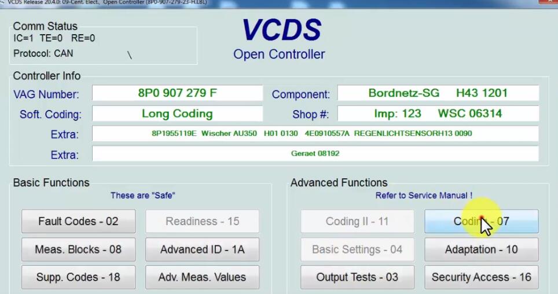Image resolution: width=558 pixels, height=294 pixels.
Task: Click the Controller Info group title
Action: [47, 76]
